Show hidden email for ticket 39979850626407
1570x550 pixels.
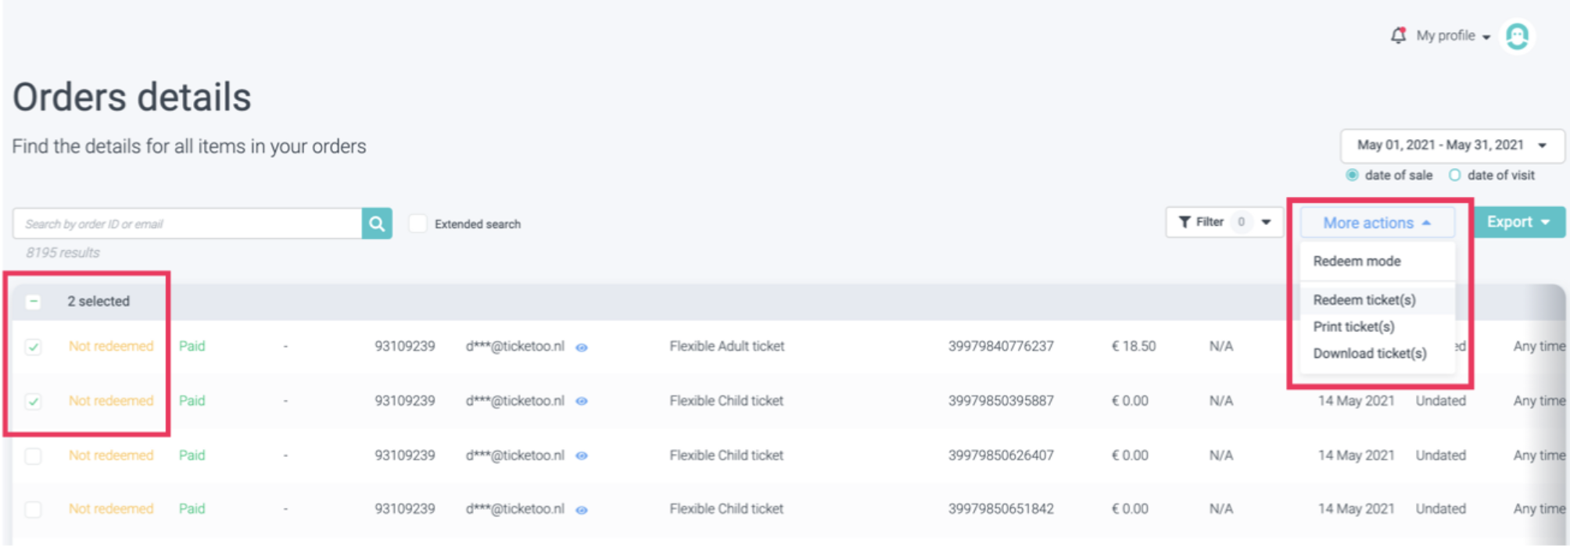point(582,456)
